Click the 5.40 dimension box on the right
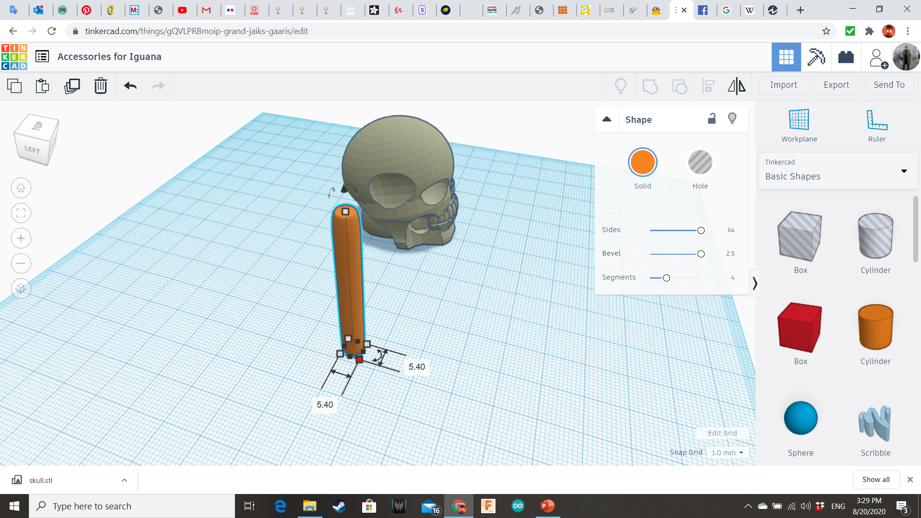Image resolution: width=921 pixels, height=518 pixels. point(417,367)
